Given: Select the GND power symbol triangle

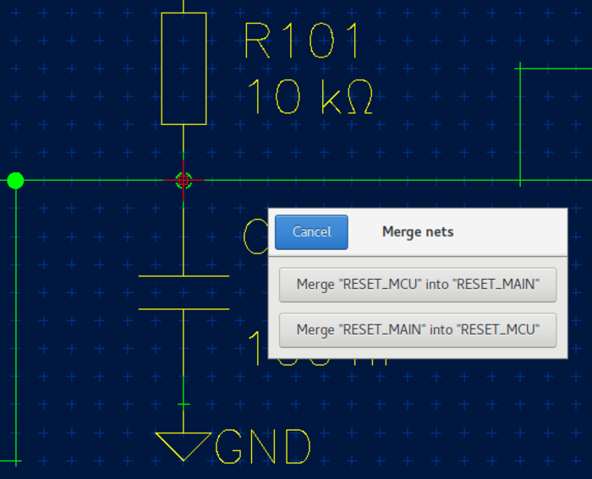Looking at the screenshot, I should [x=184, y=444].
